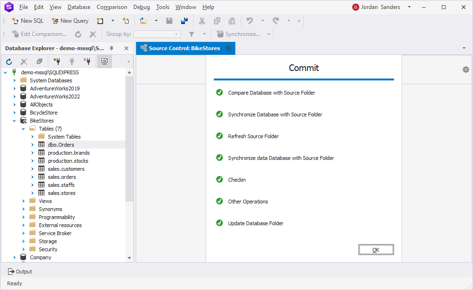The width and height of the screenshot is (473, 290).
Task: Expand the System Databases folder
Action: pyautogui.click(x=14, y=80)
